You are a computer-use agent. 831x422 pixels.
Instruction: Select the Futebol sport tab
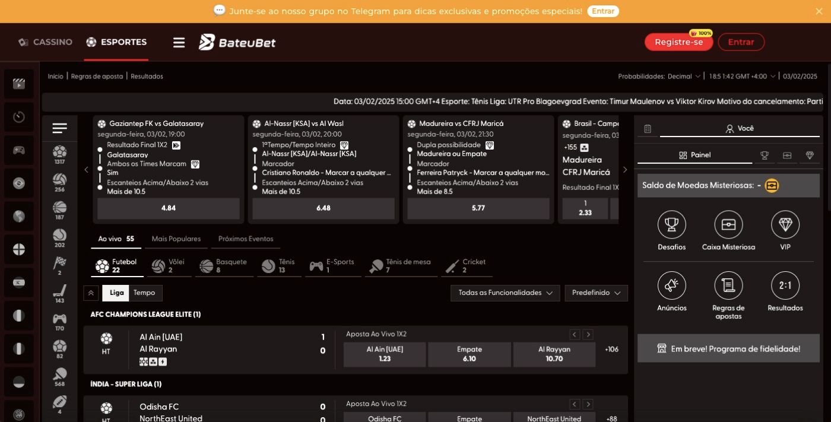tap(117, 266)
